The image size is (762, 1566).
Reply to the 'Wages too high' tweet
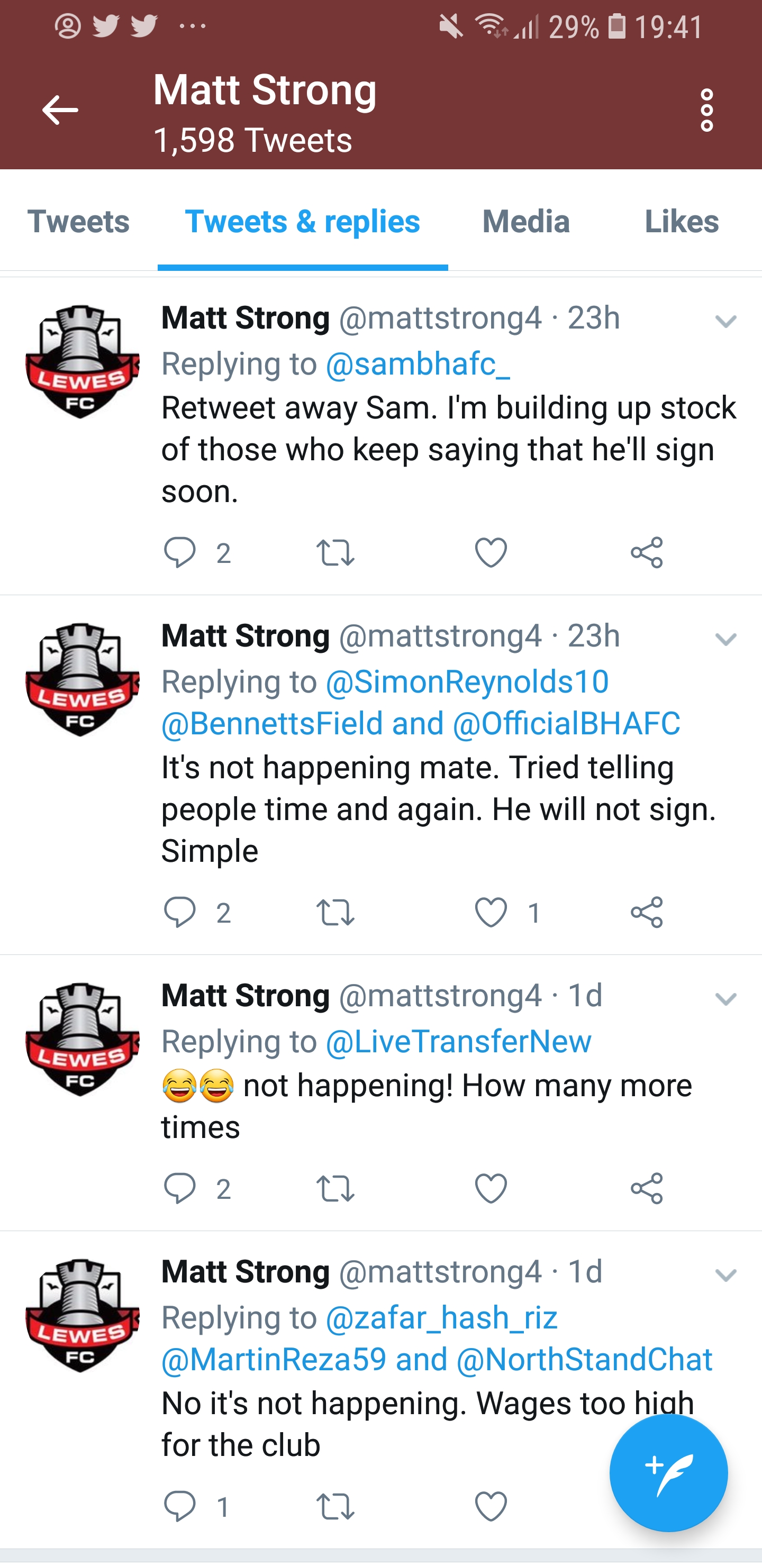click(x=179, y=1506)
